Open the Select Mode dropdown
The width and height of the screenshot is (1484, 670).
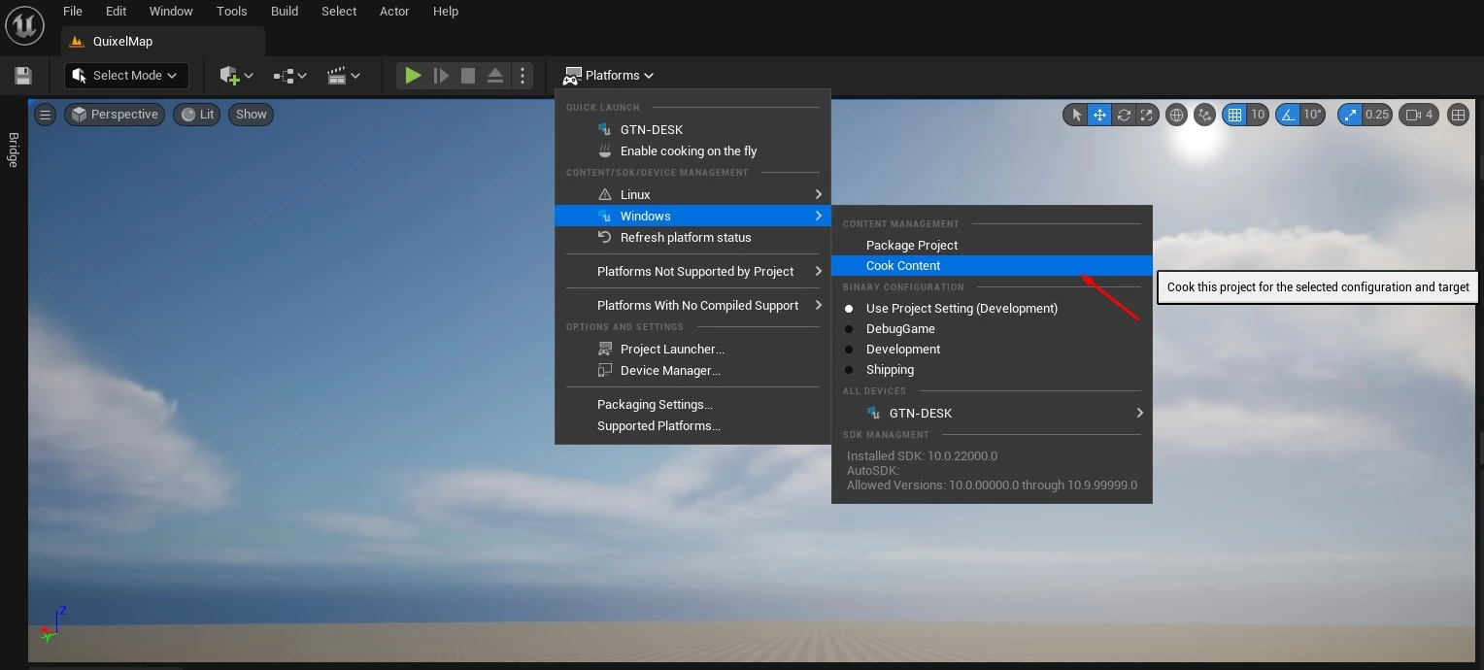[125, 76]
